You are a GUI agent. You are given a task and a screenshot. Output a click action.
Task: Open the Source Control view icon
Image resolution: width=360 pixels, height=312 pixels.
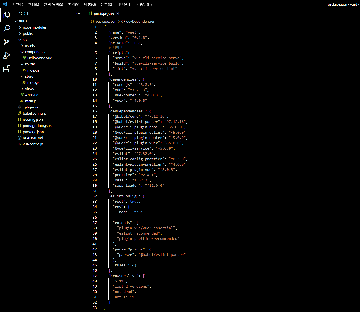(x=7, y=42)
